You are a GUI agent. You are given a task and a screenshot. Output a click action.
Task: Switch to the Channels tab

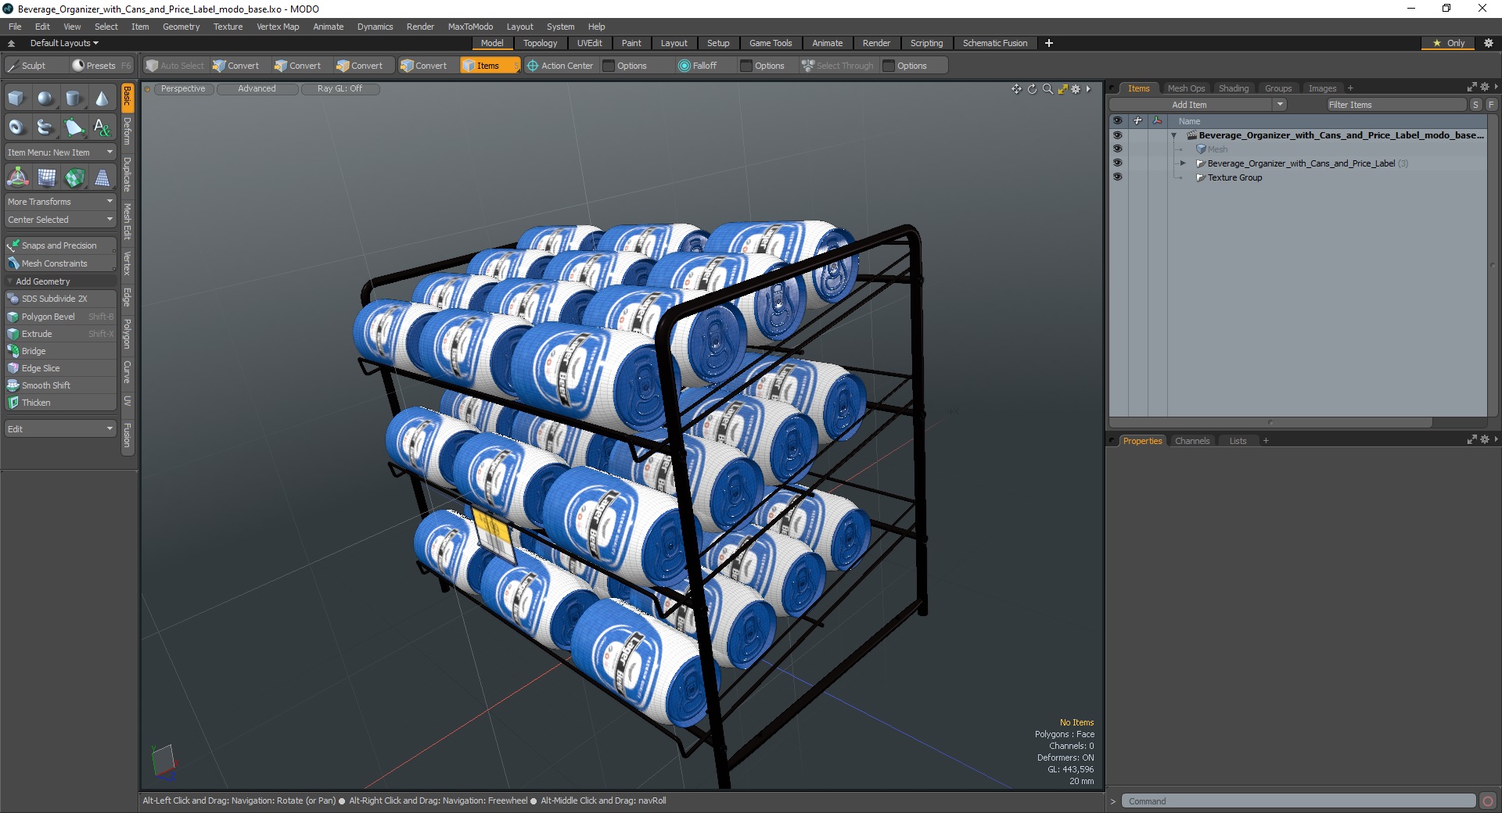[1192, 441]
